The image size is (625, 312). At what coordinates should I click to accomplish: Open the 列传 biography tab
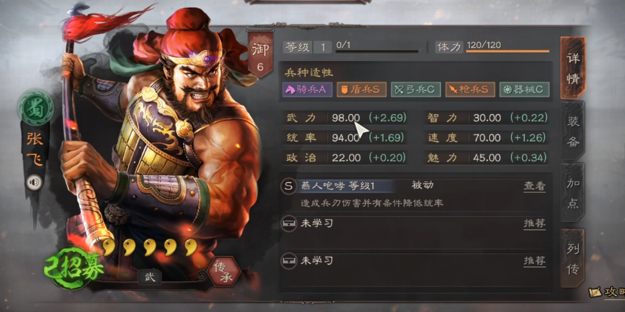[x=573, y=258]
